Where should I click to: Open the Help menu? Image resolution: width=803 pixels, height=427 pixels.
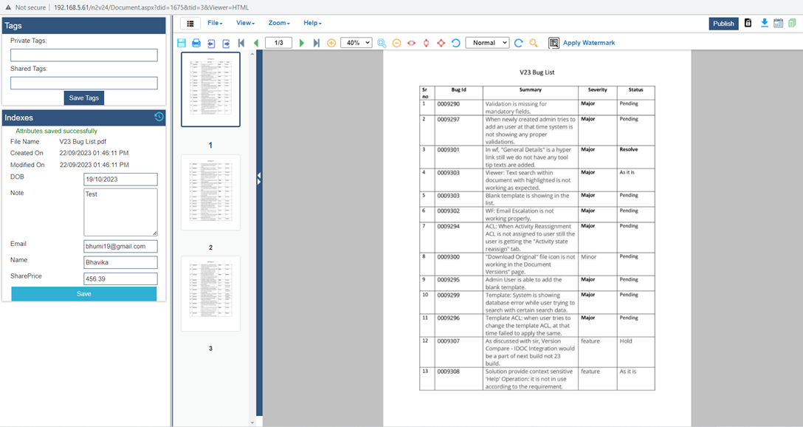click(x=312, y=24)
